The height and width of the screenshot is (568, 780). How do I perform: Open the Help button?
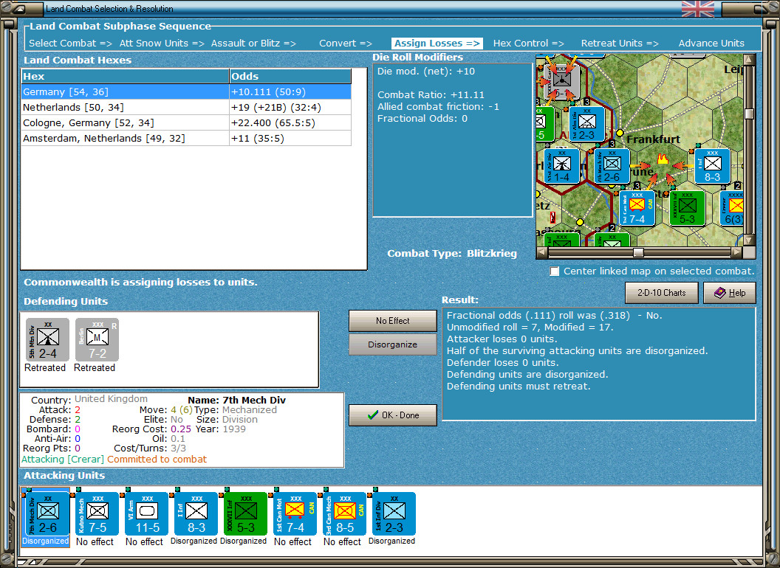click(x=730, y=293)
